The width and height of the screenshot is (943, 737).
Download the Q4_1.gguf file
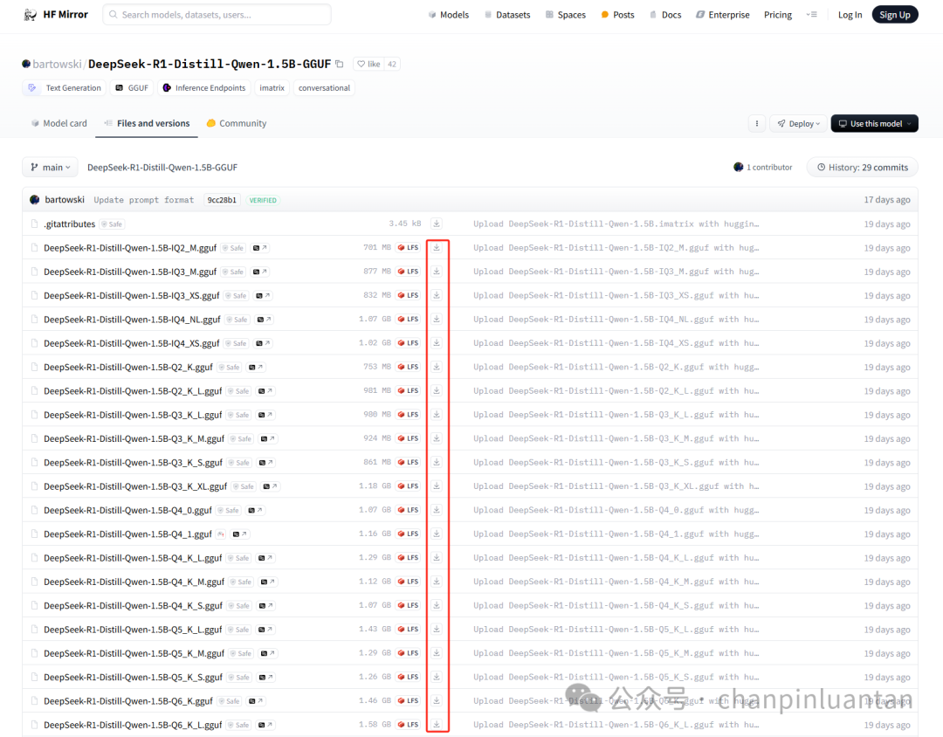tap(437, 534)
